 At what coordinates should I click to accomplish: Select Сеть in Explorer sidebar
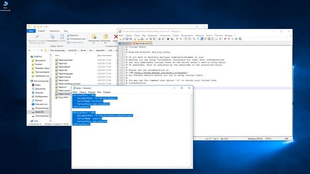[x=34, y=121]
